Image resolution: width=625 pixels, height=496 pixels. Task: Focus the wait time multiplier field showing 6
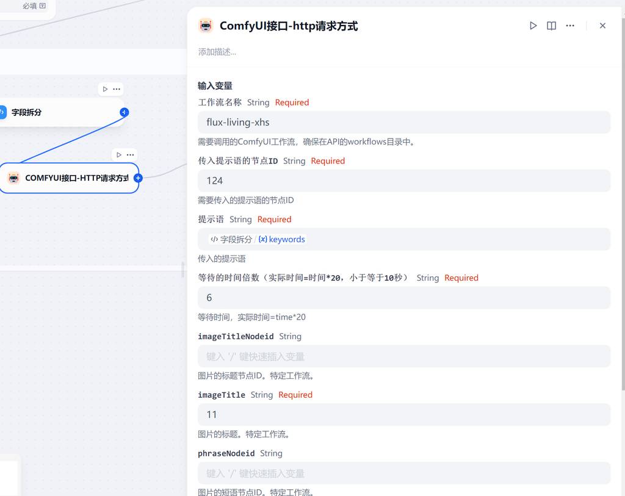point(404,298)
